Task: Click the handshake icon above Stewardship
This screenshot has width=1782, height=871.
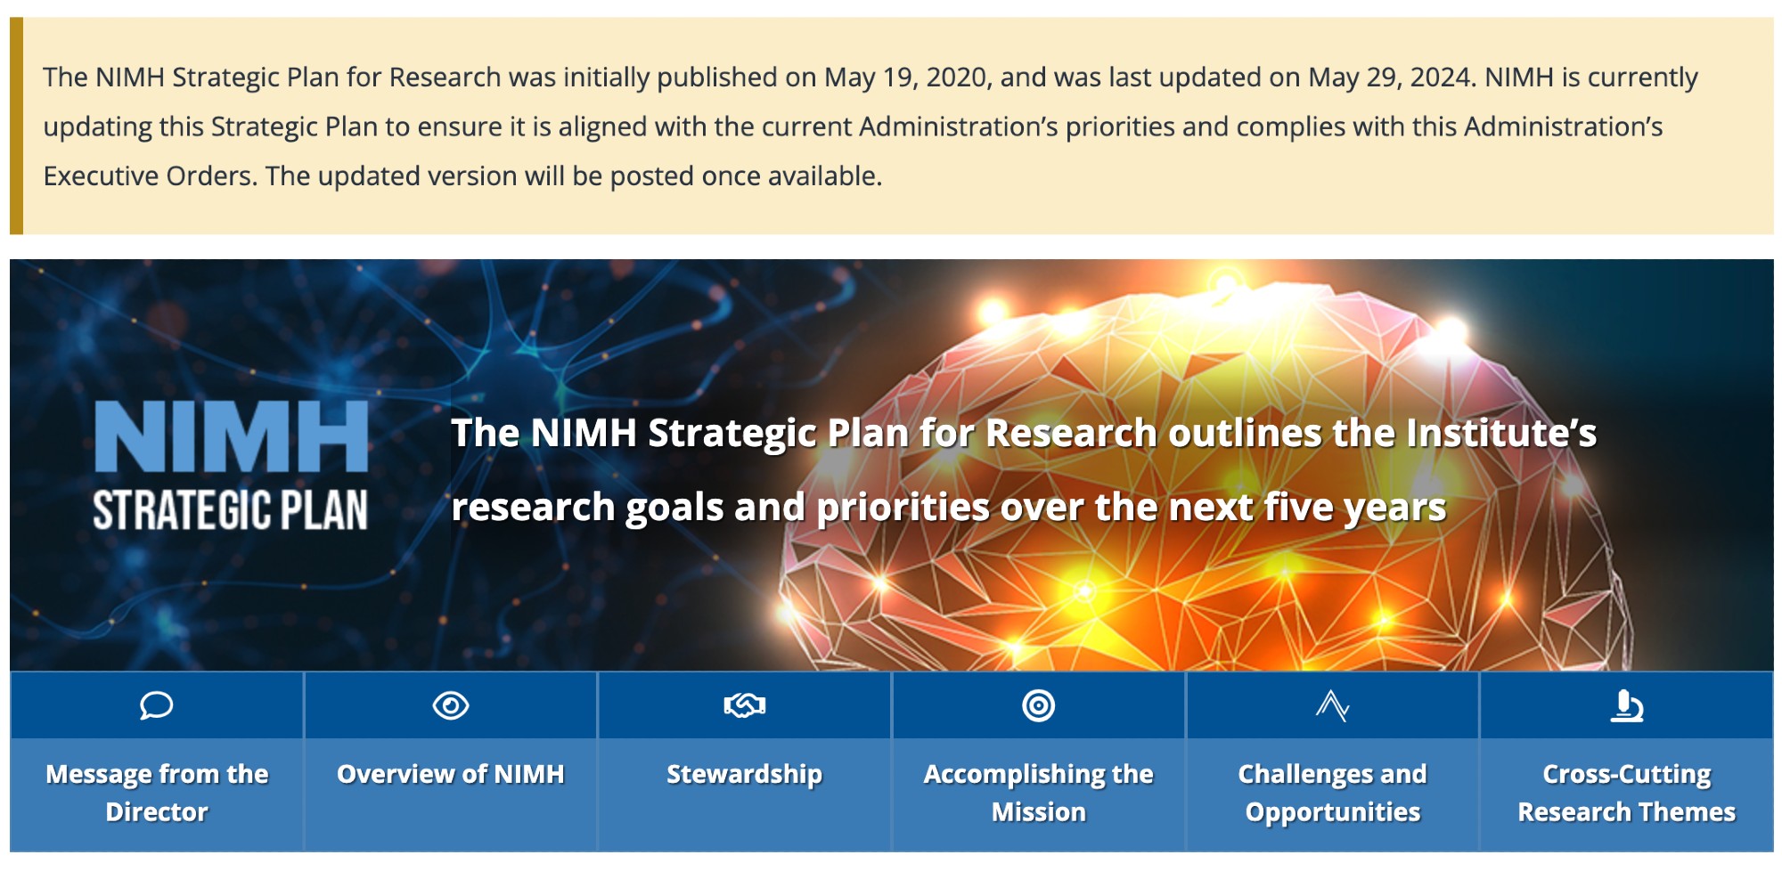Action: [745, 705]
